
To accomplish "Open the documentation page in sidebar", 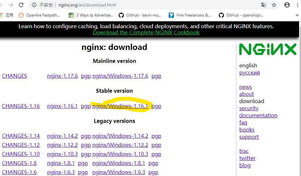I will (x=258, y=115).
